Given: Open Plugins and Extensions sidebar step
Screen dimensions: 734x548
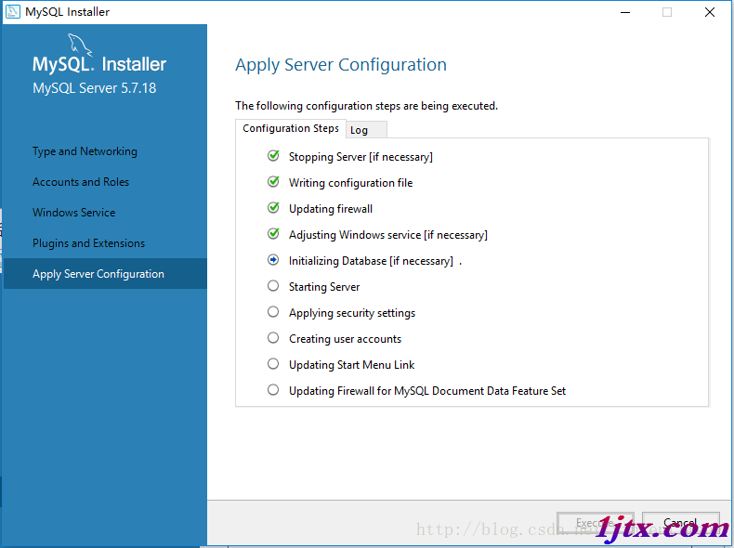Looking at the screenshot, I should click(88, 243).
